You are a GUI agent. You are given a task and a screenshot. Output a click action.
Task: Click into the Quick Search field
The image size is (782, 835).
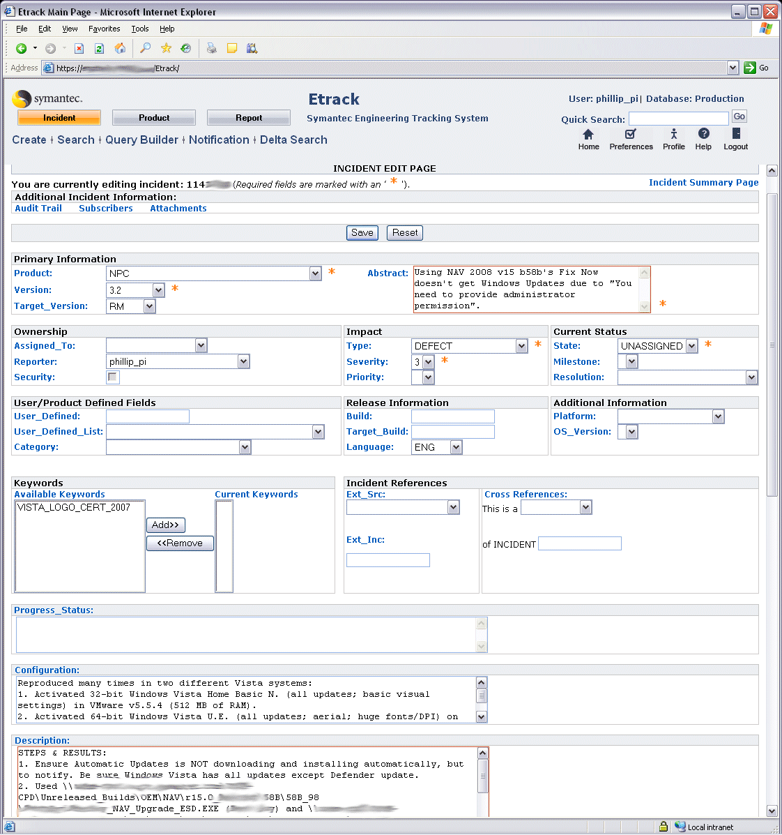click(x=678, y=119)
